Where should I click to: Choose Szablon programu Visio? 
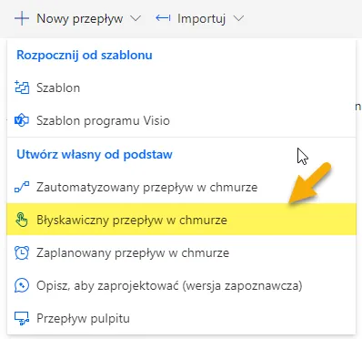[181, 120]
